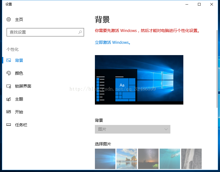Open the 图片 background type dropdown
Viewport: 220px width, 172px height.
(133, 129)
